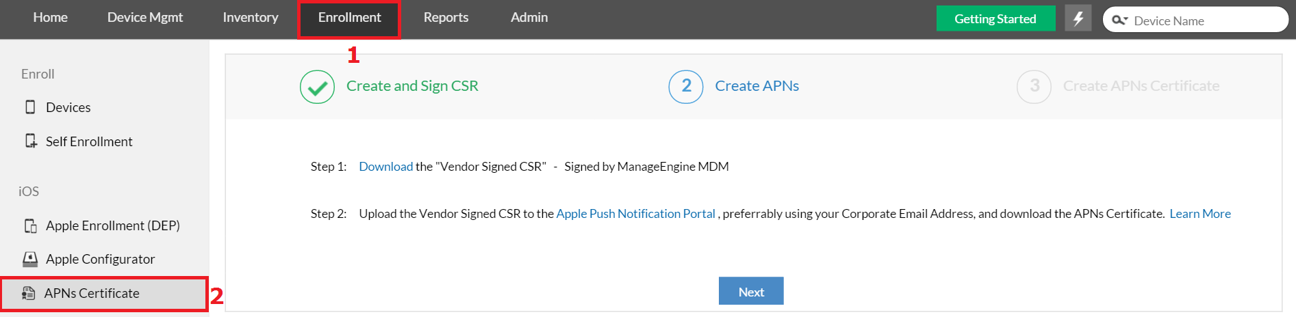This screenshot has height=317, width=1296.
Task: Download the Vendor Signed CSR link
Action: (385, 167)
